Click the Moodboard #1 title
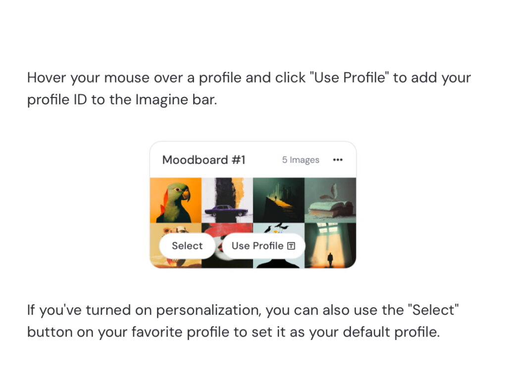507x388 pixels. 203,160
